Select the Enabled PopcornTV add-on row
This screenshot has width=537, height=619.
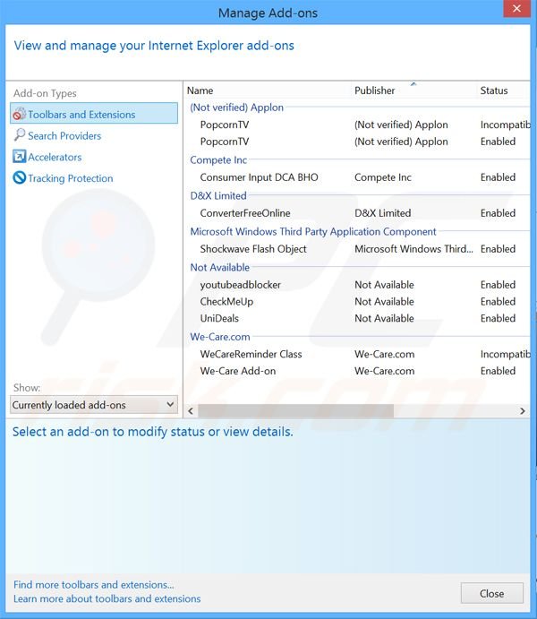pos(357,142)
